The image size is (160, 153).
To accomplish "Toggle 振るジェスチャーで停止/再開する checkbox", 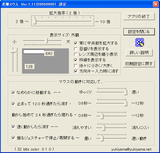I will coord(13,138).
